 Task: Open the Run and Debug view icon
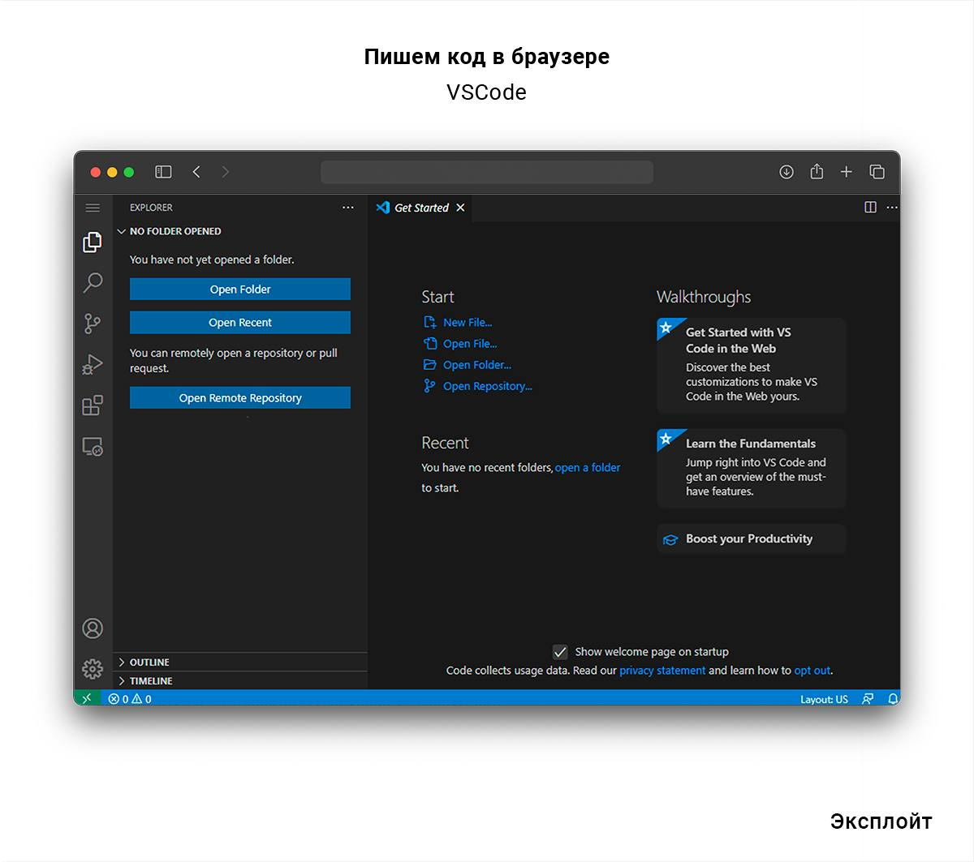click(x=93, y=364)
